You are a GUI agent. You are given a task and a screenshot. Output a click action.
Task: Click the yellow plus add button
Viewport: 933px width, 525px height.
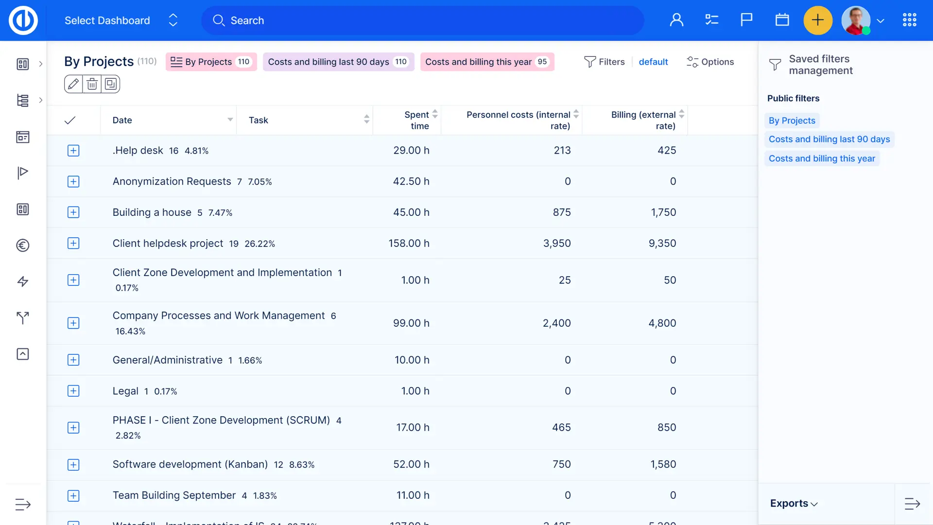(x=817, y=20)
